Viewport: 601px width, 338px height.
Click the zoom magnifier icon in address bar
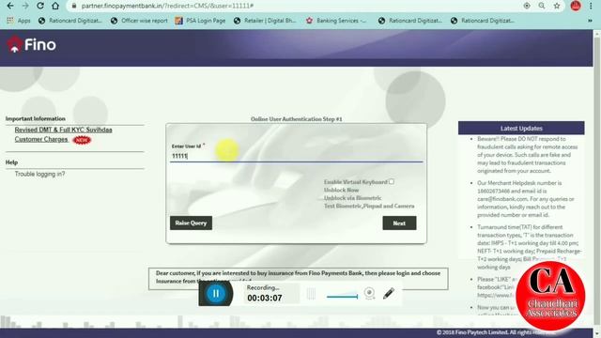coord(541,6)
